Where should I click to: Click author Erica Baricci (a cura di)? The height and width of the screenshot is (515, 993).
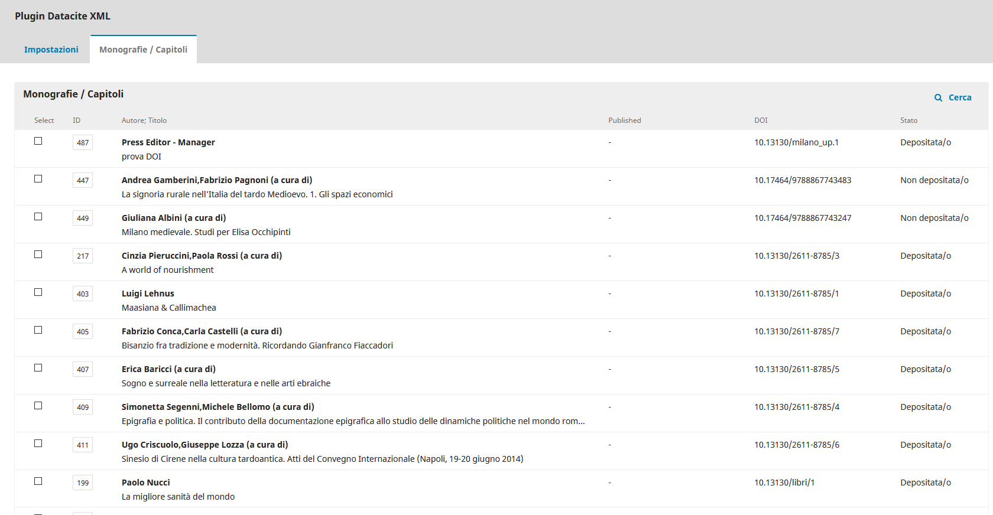[168, 369]
